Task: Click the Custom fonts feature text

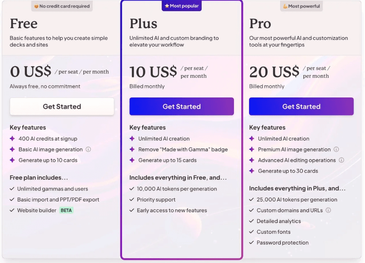Action: (x=274, y=232)
